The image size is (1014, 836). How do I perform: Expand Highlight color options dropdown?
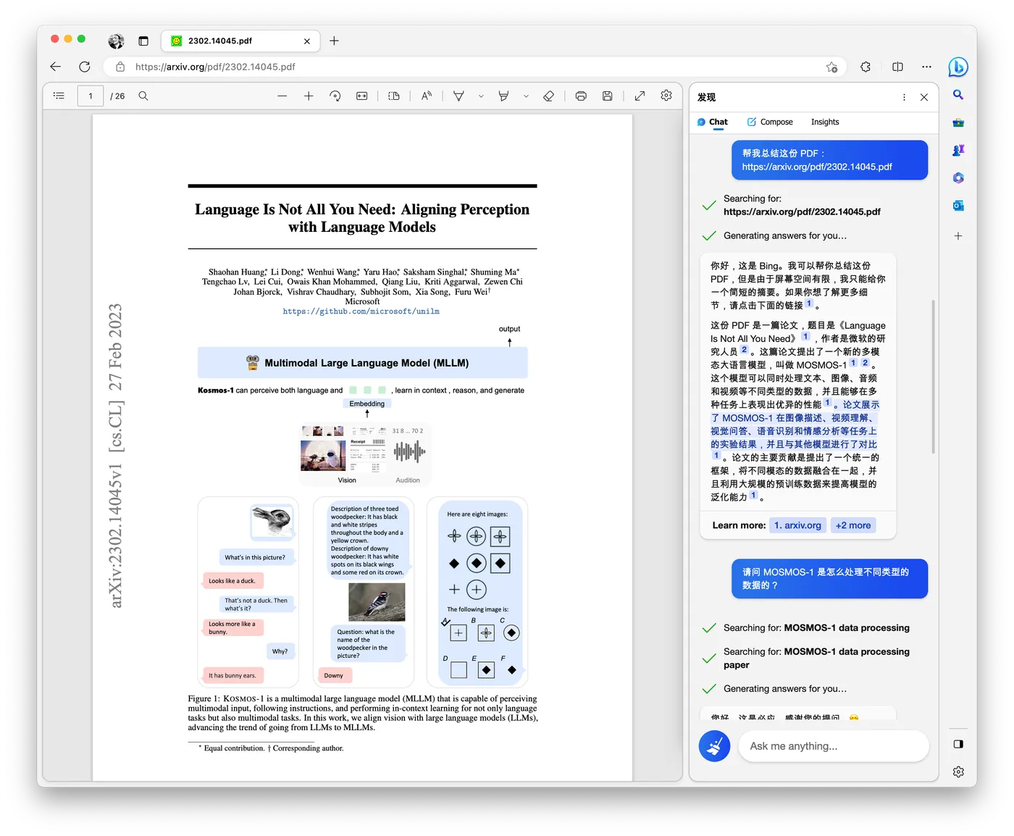526,96
